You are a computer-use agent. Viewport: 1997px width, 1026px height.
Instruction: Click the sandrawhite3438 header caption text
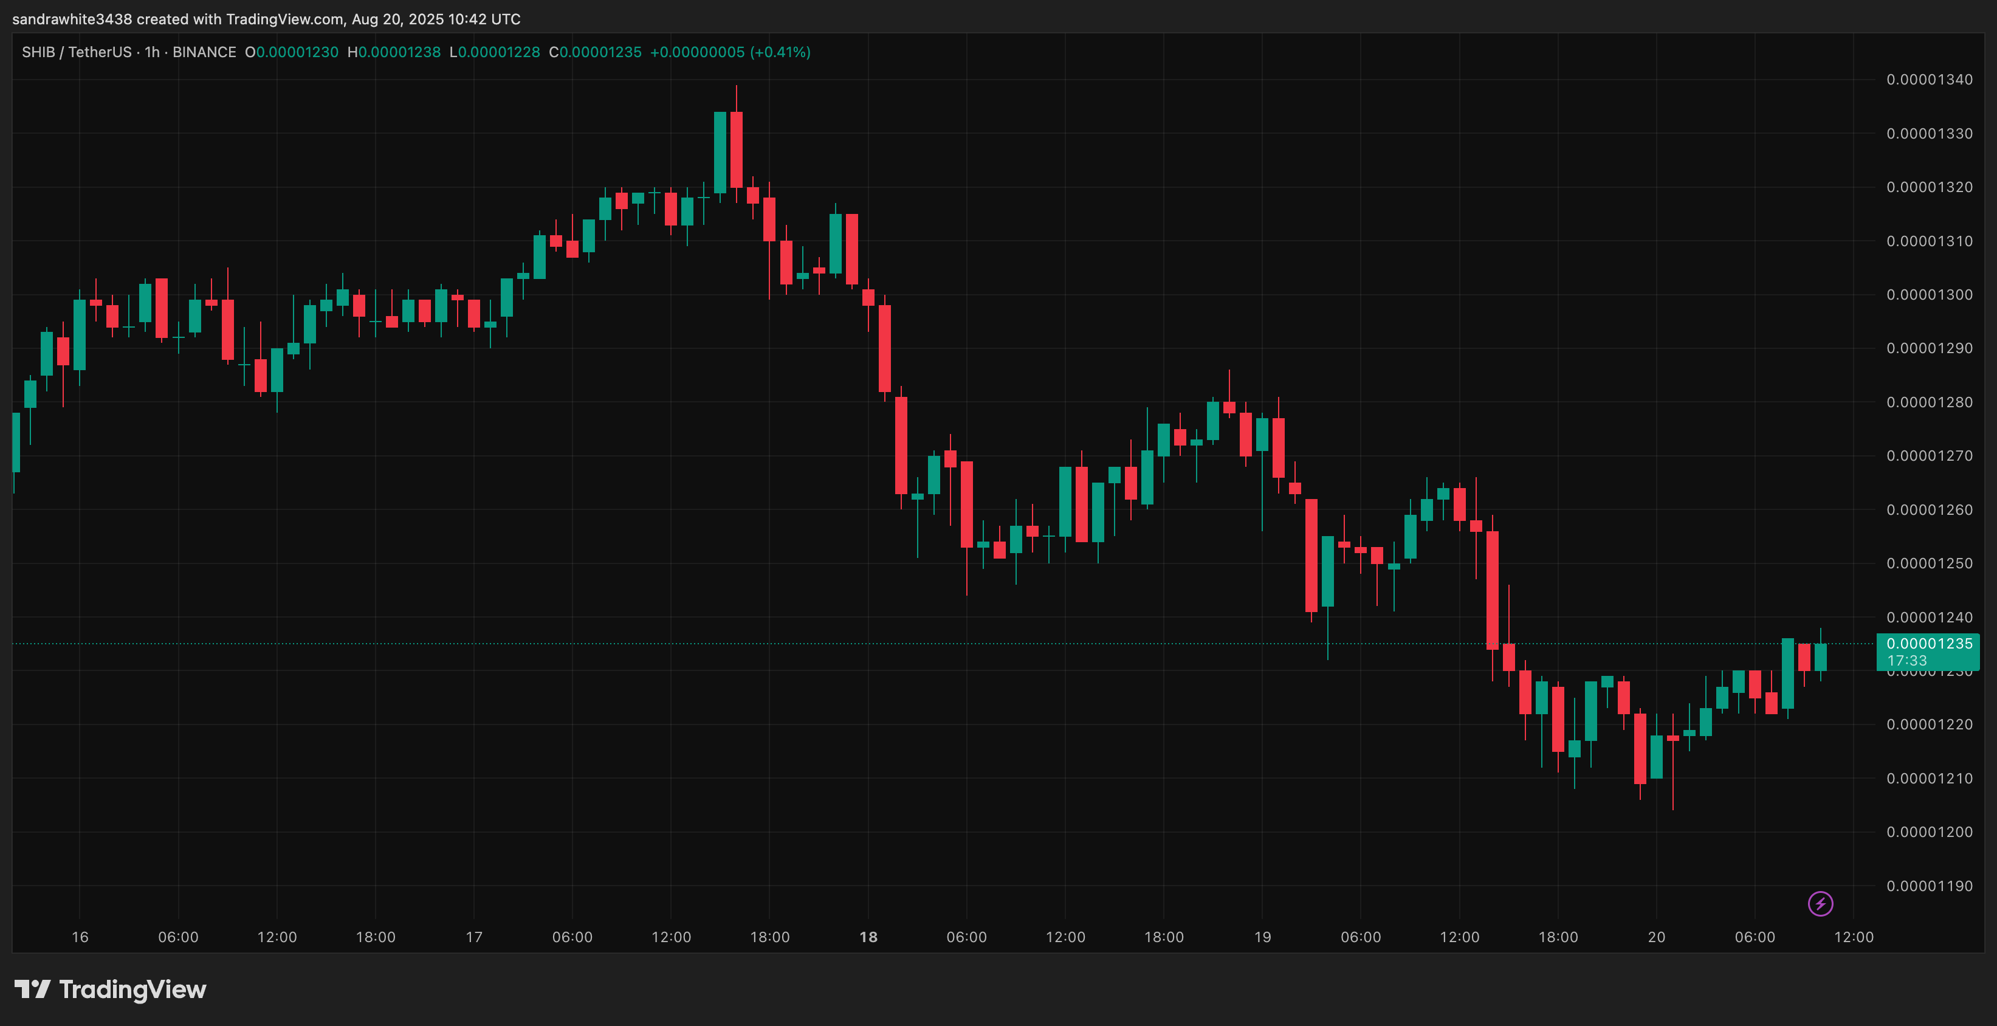click(266, 19)
